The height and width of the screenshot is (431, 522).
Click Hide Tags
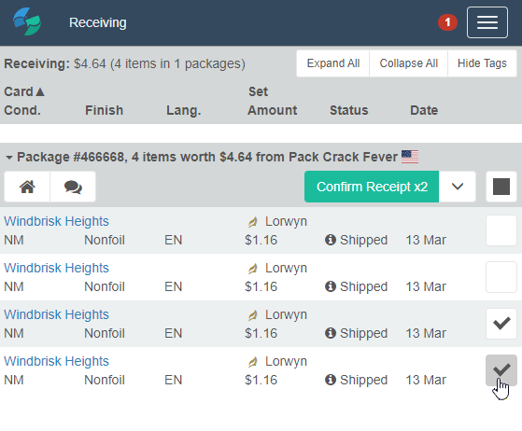point(482,63)
